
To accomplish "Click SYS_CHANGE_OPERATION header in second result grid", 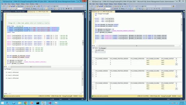I will tap(137, 71).
